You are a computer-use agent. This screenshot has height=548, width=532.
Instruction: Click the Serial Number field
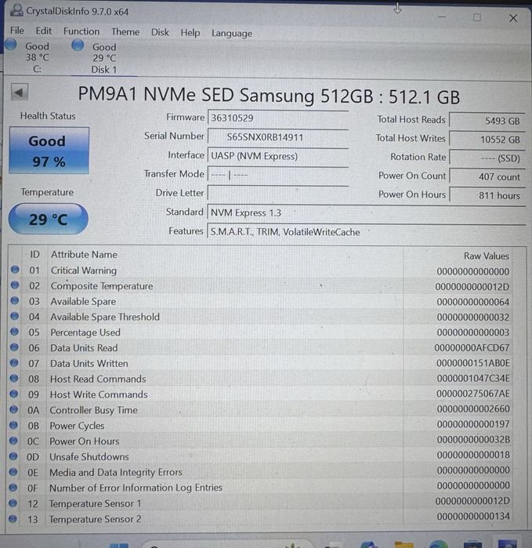click(278, 136)
